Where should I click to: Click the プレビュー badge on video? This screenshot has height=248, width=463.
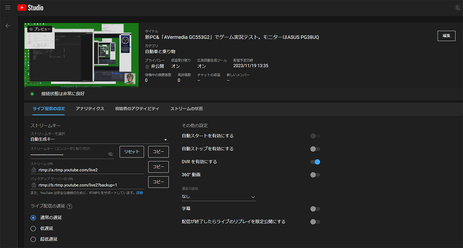coord(40,29)
